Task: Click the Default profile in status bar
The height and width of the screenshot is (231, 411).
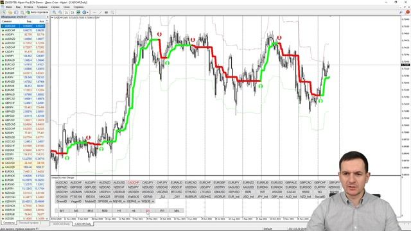Action: click(x=268, y=229)
